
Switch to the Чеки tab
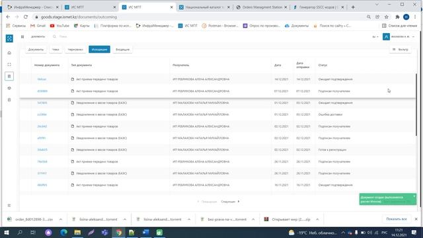(x=56, y=50)
